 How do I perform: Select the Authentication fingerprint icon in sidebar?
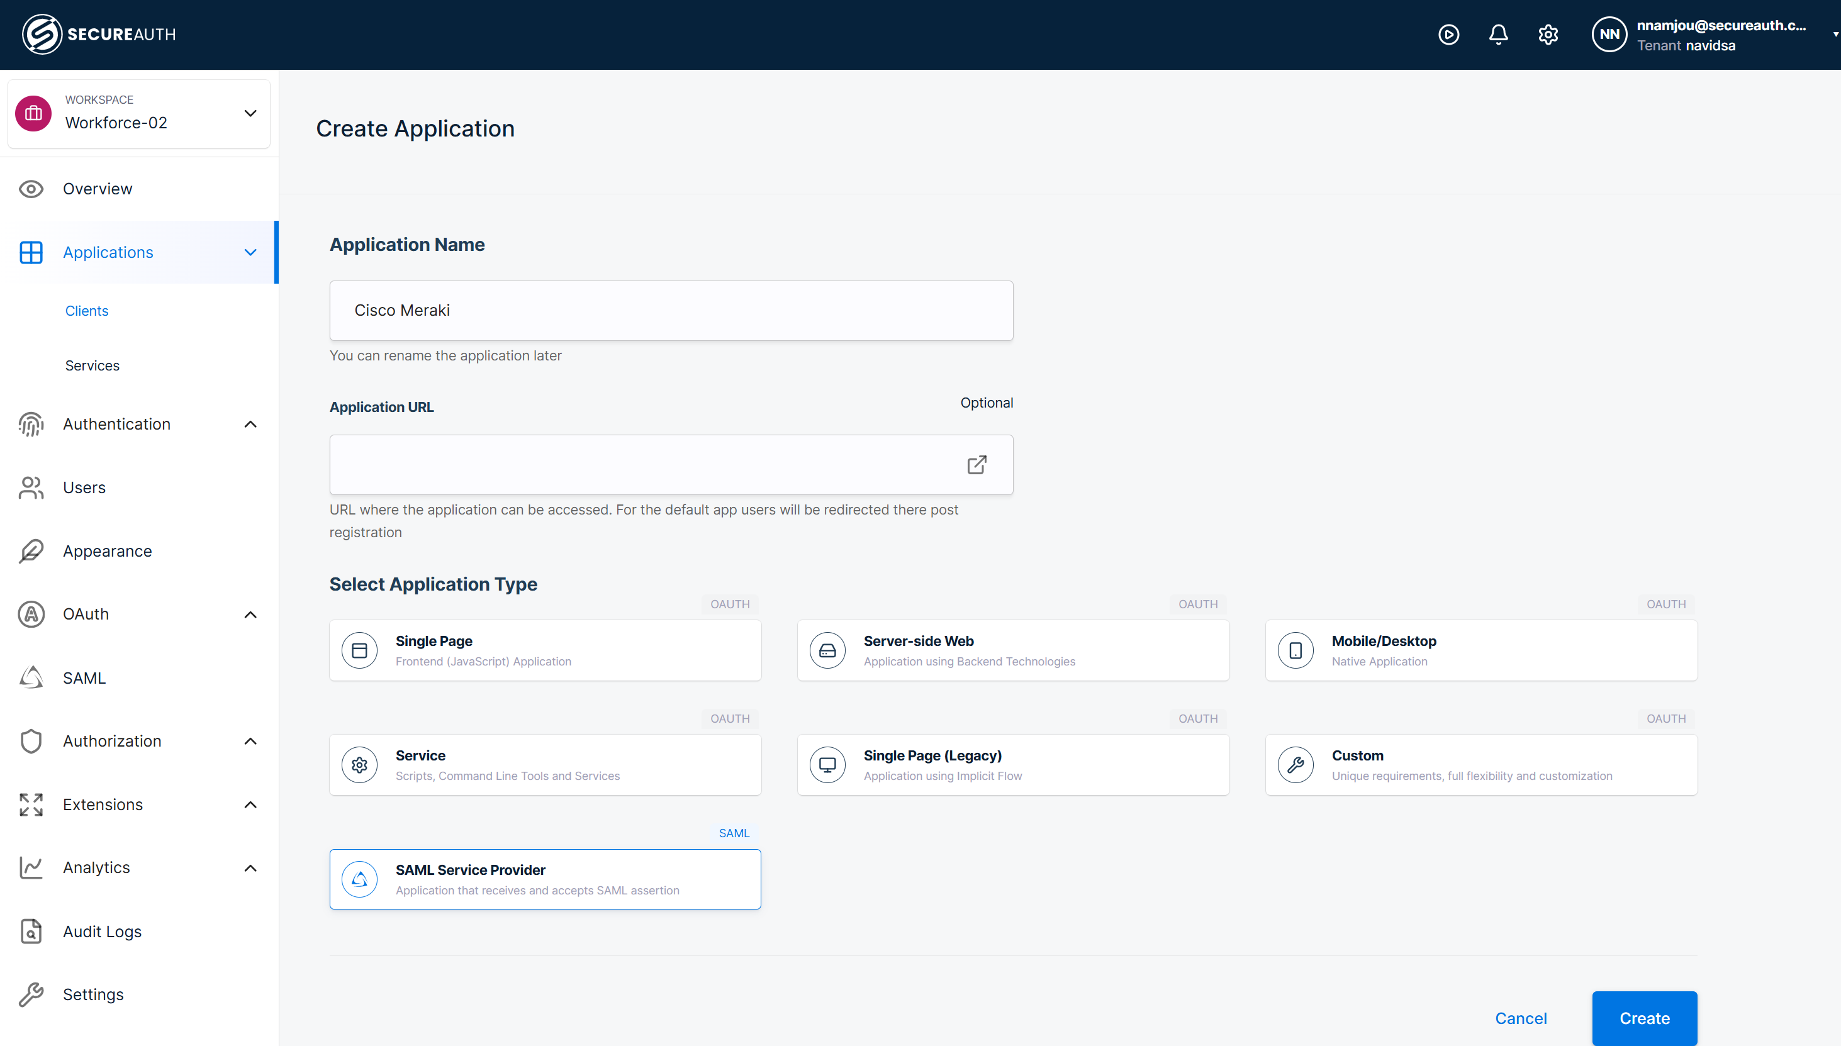click(x=30, y=424)
